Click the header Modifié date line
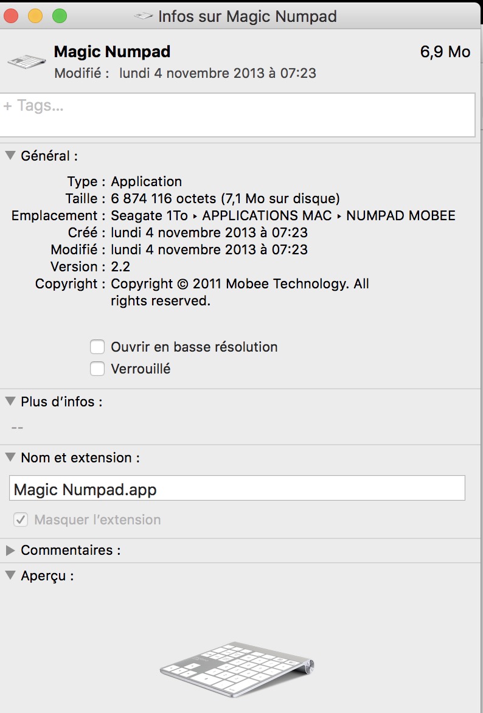The image size is (483, 713). click(x=185, y=73)
